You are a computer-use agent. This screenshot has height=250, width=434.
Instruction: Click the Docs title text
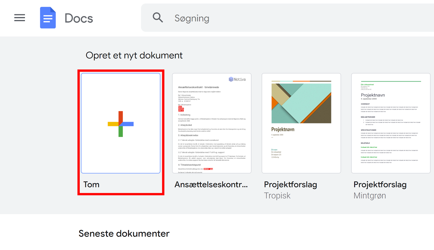click(79, 18)
